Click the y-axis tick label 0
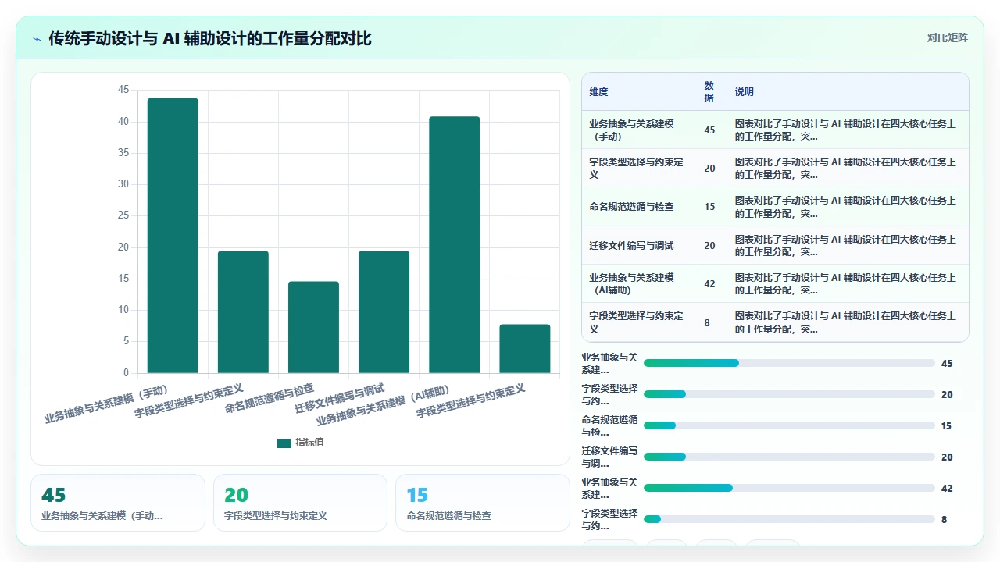The image size is (1000, 562). pyautogui.click(x=126, y=373)
